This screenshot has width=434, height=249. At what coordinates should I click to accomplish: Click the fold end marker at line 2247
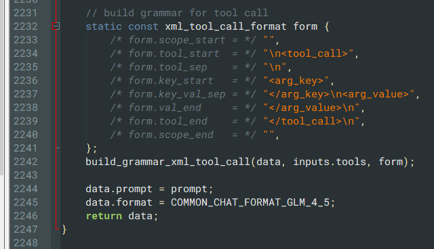(58, 229)
